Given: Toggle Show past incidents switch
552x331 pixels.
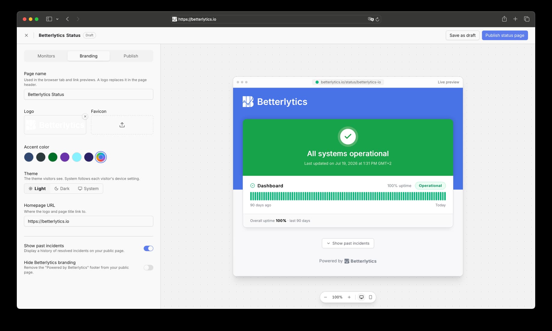Looking at the screenshot, I should tap(148, 248).
